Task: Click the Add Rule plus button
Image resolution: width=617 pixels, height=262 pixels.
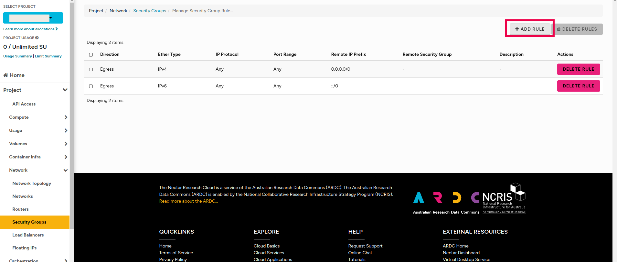Action: (530, 29)
